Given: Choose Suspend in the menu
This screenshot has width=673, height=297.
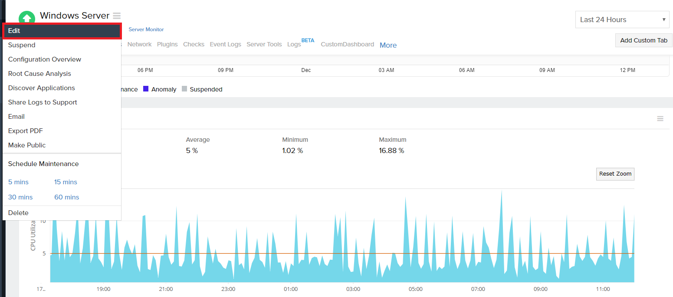Looking at the screenshot, I should click(x=22, y=45).
